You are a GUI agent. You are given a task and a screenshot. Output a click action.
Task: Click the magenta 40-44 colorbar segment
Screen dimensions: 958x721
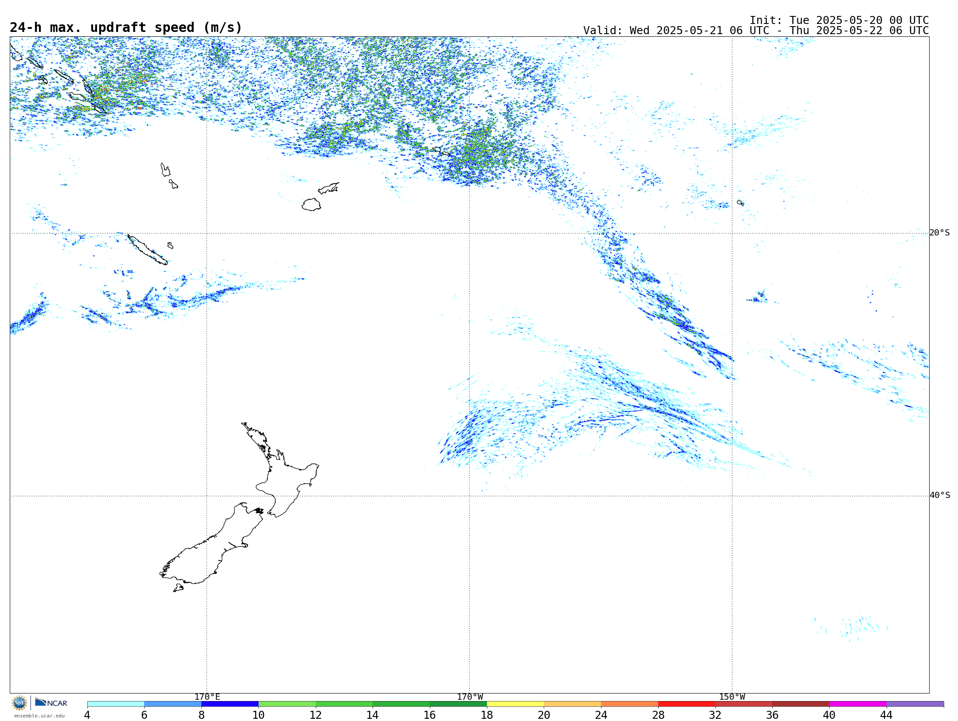[858, 704]
